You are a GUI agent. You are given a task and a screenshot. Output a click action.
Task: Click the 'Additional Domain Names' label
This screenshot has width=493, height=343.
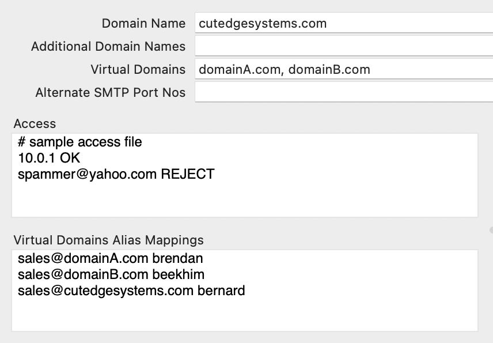coord(108,46)
